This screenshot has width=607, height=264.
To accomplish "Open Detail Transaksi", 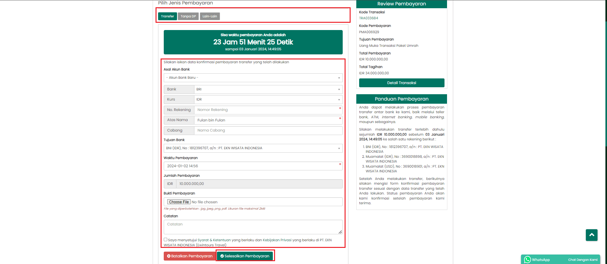I will pyautogui.click(x=402, y=83).
